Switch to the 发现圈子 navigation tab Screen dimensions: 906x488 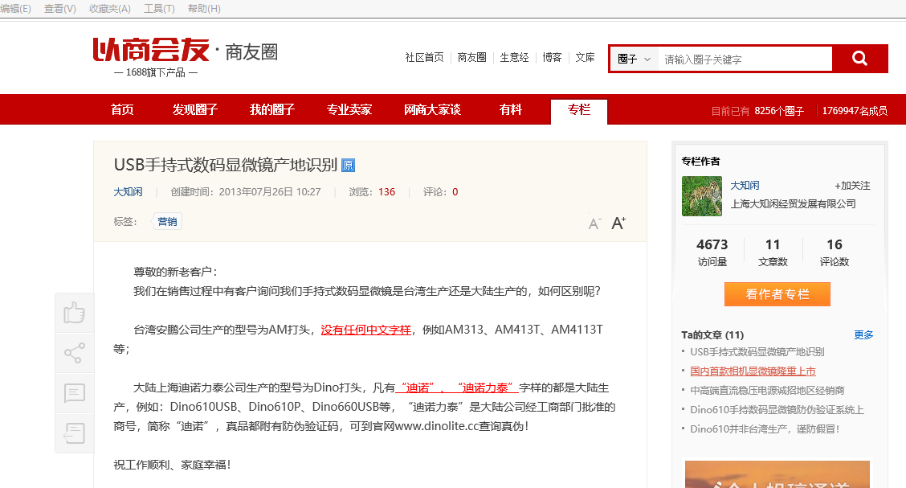tap(194, 109)
